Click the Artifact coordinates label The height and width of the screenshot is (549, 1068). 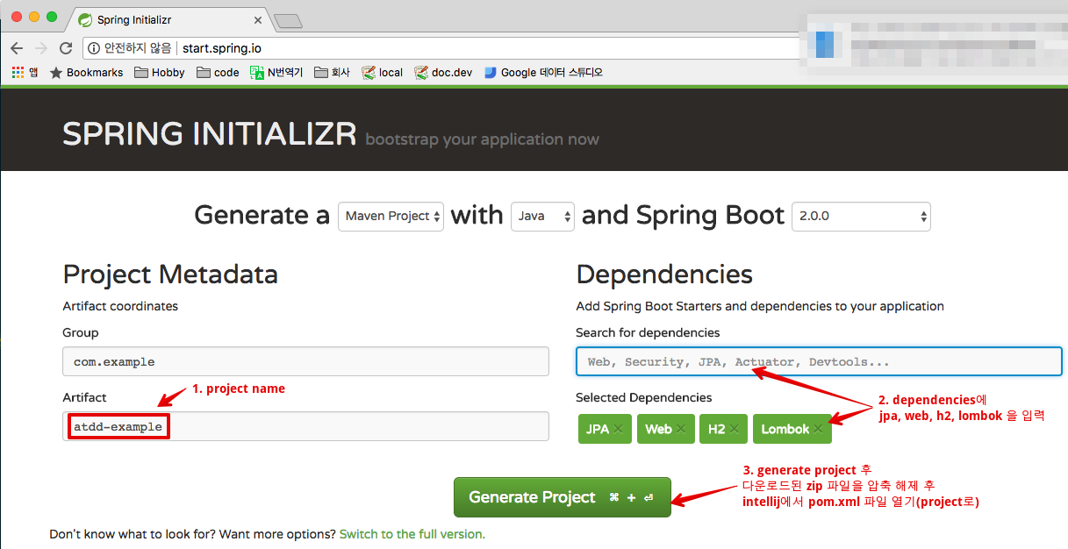coord(120,306)
